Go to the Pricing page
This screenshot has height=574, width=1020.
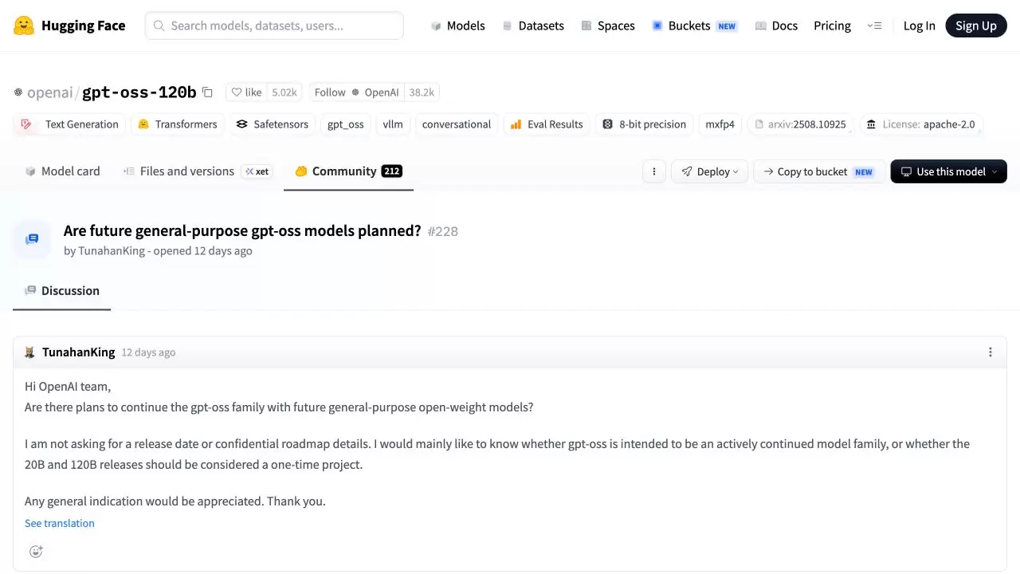point(832,26)
